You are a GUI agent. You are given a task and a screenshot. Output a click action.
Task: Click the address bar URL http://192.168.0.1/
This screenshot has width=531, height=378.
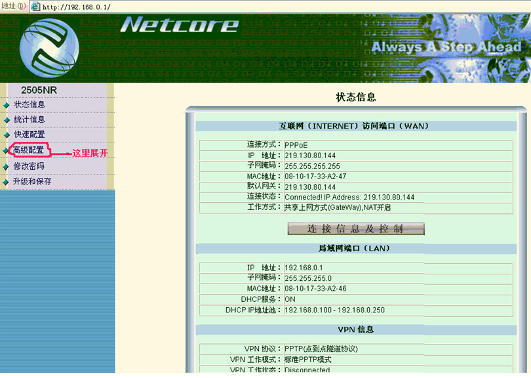(76, 7)
